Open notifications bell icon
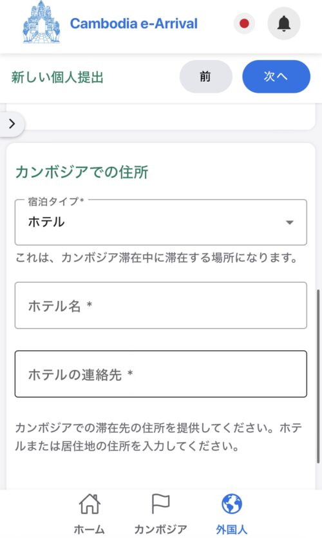The image size is (322, 538). (x=284, y=23)
